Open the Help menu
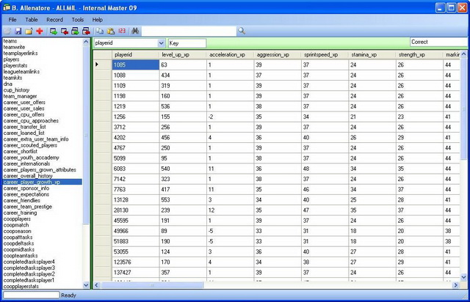 98,20
